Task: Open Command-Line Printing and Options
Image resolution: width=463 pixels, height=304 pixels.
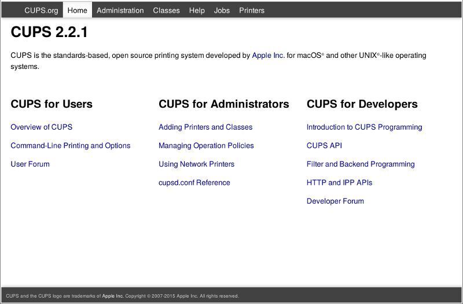Action: [70, 145]
